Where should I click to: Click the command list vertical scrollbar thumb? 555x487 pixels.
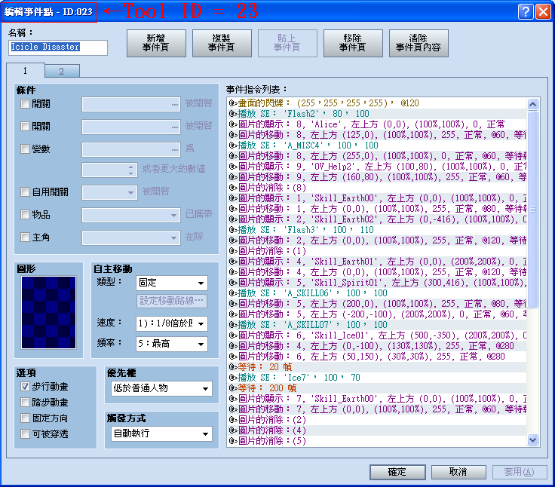click(532, 210)
